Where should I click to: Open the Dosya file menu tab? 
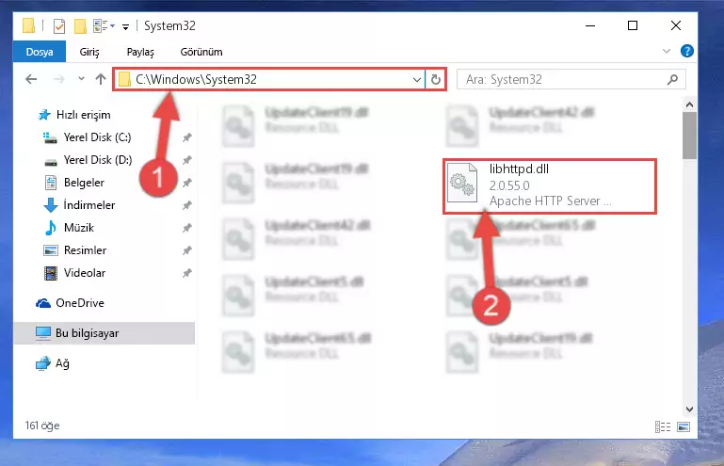[x=40, y=52]
